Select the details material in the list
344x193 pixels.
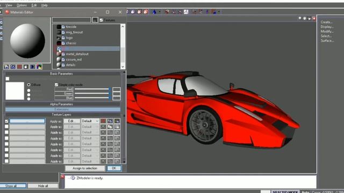click(70, 65)
